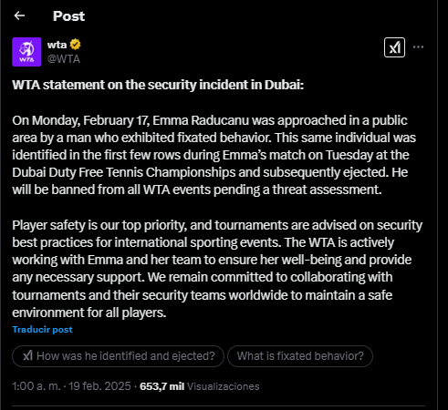
Task: Ask "How was he identified and ejected?"
Action: tap(118, 356)
